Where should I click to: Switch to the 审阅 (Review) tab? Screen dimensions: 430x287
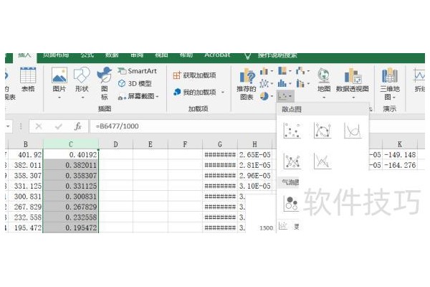click(x=137, y=55)
